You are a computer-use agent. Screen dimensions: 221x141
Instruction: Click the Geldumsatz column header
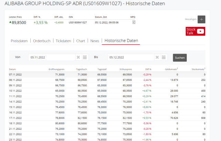click(171, 69)
